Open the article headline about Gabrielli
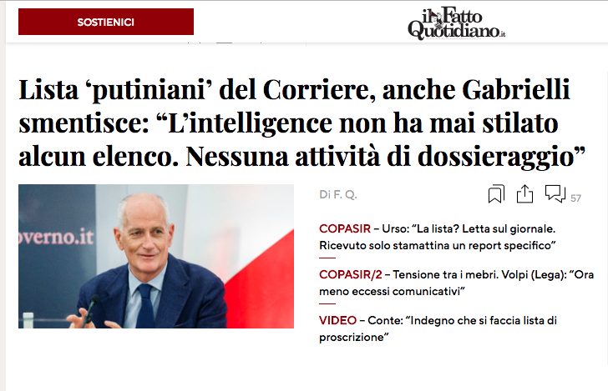Screen dimensions: 608x391 301,123
